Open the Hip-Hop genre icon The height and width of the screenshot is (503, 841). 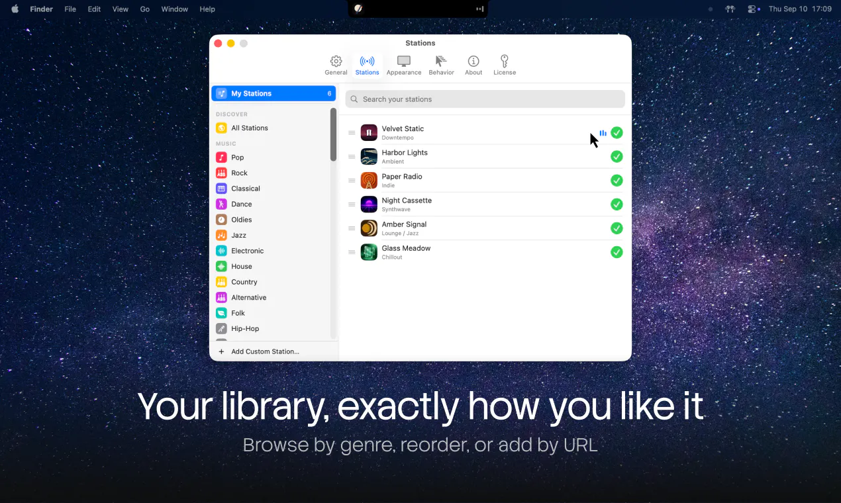pos(221,328)
